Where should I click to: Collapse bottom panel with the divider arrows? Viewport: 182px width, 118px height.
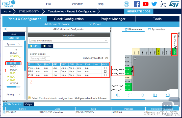pos(5,101)
